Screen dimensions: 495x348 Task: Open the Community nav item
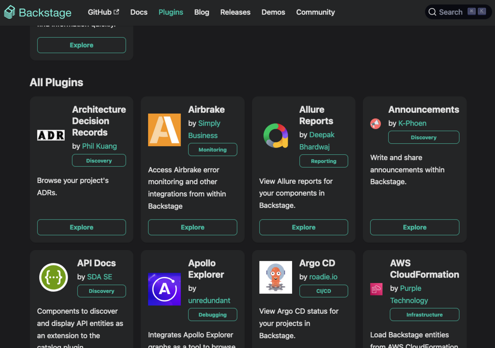coord(316,12)
